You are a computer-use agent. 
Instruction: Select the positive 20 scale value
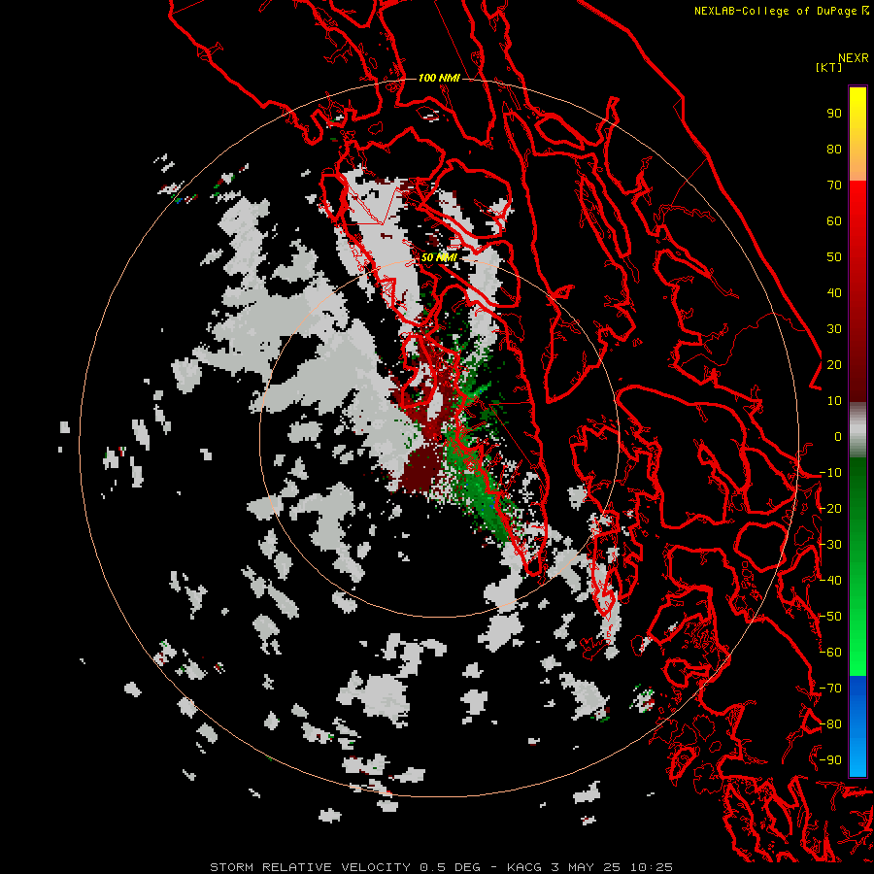834,365
